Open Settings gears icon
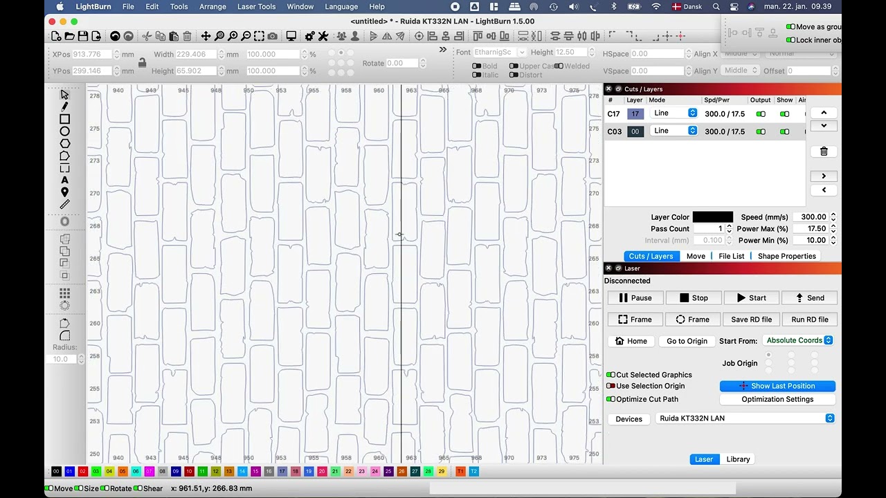 [309, 36]
